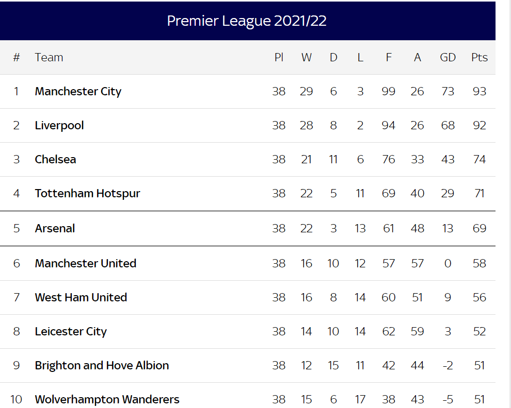Click Wolverhampton Wanderers team name
The width and height of the screenshot is (511, 408).
[x=107, y=399]
